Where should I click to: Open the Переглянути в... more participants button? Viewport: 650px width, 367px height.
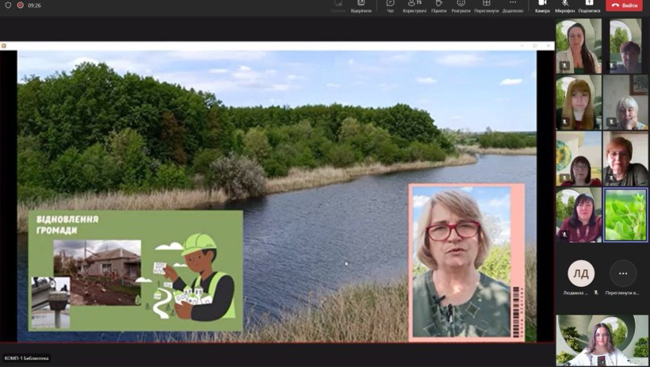tap(622, 273)
